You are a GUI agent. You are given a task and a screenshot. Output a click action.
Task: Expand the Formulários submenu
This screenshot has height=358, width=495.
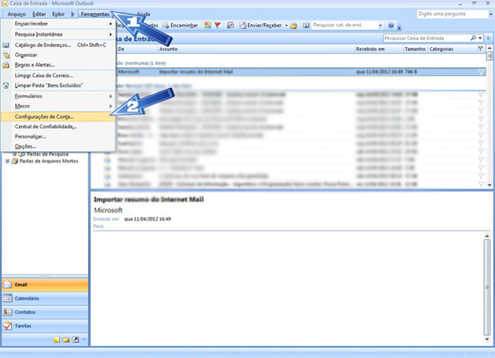click(58, 96)
